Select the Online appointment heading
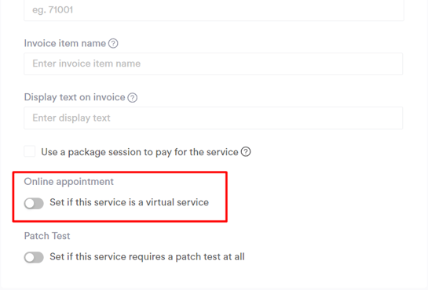Image resolution: width=428 pixels, height=290 pixels. [x=69, y=182]
